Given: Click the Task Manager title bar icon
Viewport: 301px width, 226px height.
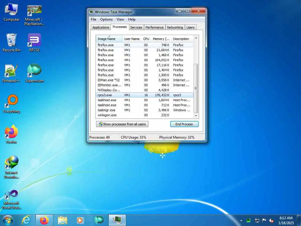Looking at the screenshot, I should 91,12.
